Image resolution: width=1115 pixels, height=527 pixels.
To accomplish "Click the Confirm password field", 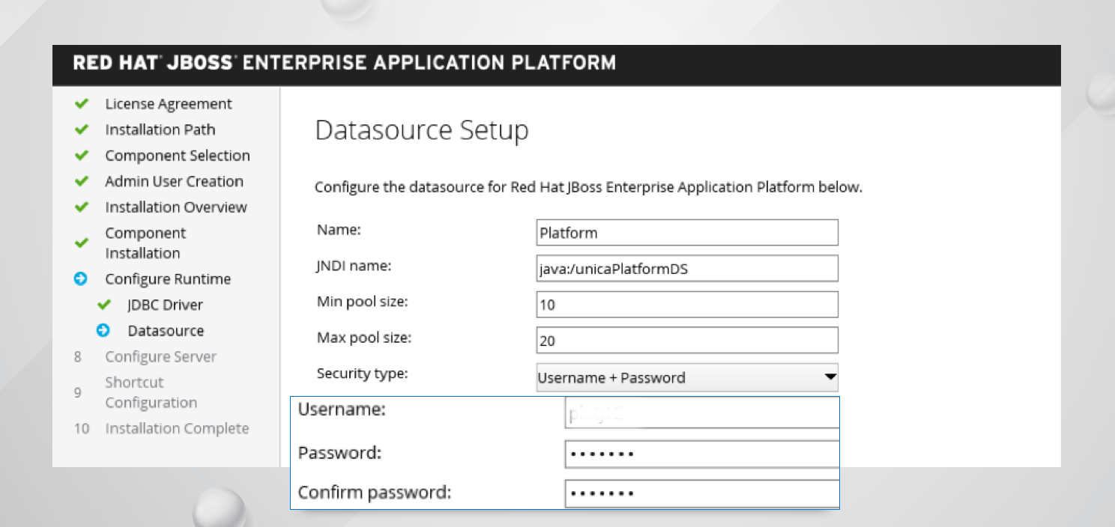I will [x=701, y=493].
